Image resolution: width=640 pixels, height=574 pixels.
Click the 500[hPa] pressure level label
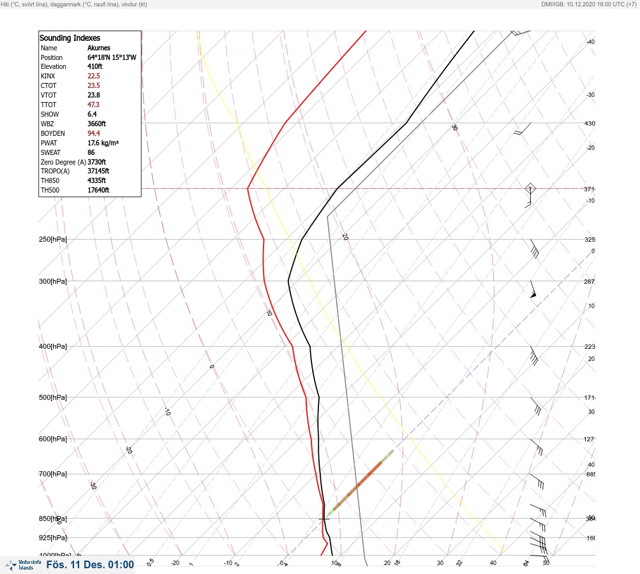click(x=53, y=397)
